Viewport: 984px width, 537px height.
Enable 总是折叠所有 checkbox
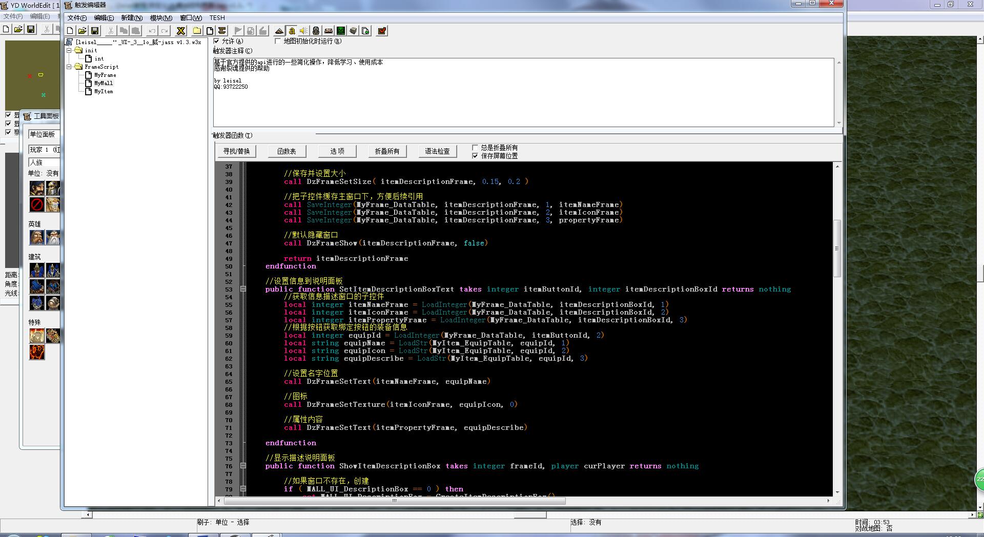pos(475,148)
